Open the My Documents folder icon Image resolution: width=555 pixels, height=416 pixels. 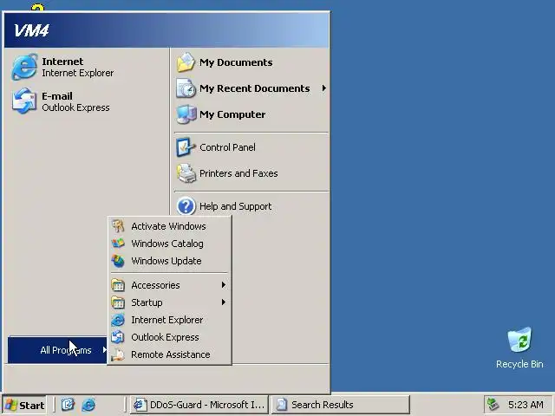click(186, 62)
